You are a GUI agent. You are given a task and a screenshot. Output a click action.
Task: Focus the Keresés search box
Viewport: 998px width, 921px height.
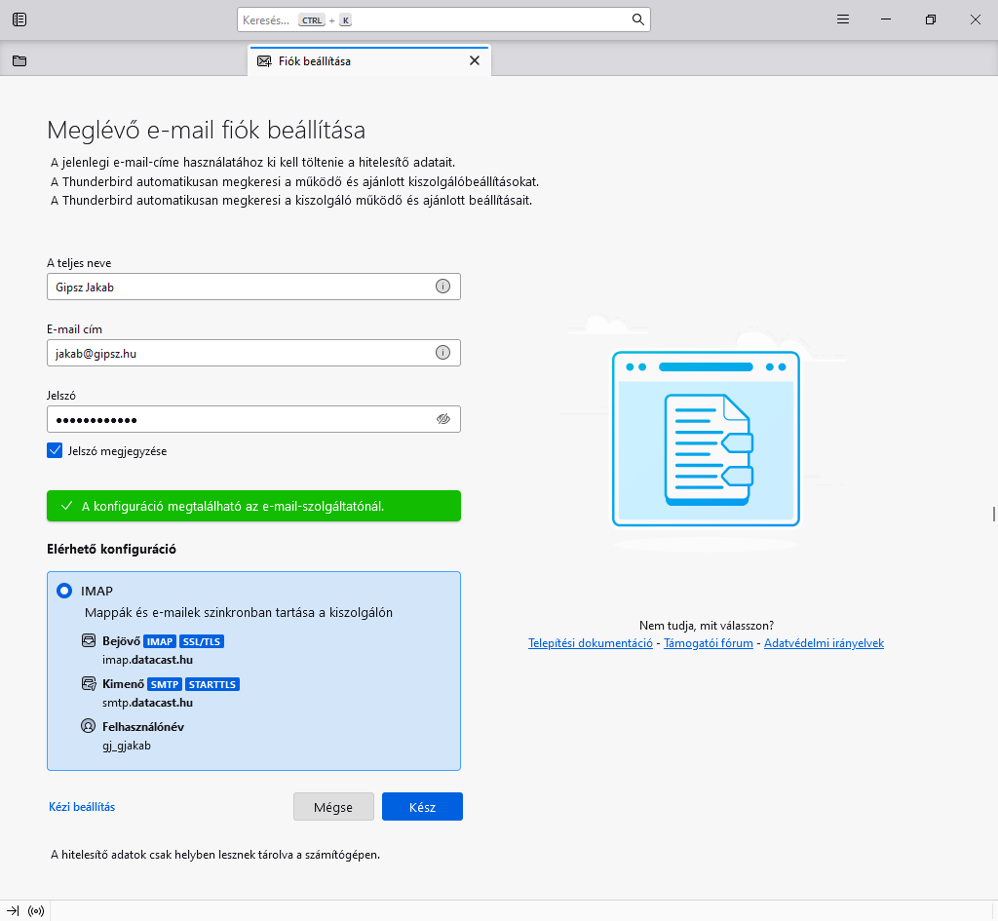point(443,19)
